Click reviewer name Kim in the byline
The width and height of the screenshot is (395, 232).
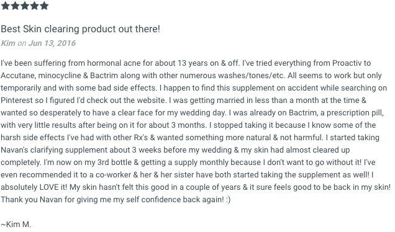click(8, 43)
